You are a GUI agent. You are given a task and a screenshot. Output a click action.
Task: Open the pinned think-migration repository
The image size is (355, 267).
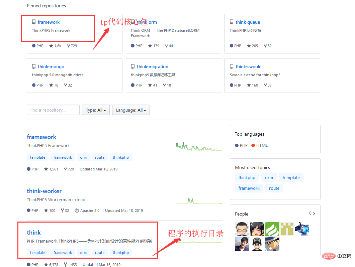click(152, 67)
